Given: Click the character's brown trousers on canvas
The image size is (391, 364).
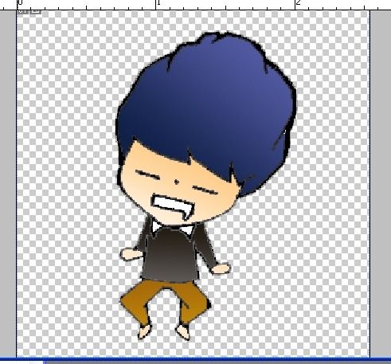Looking at the screenshot, I should 165,303.
